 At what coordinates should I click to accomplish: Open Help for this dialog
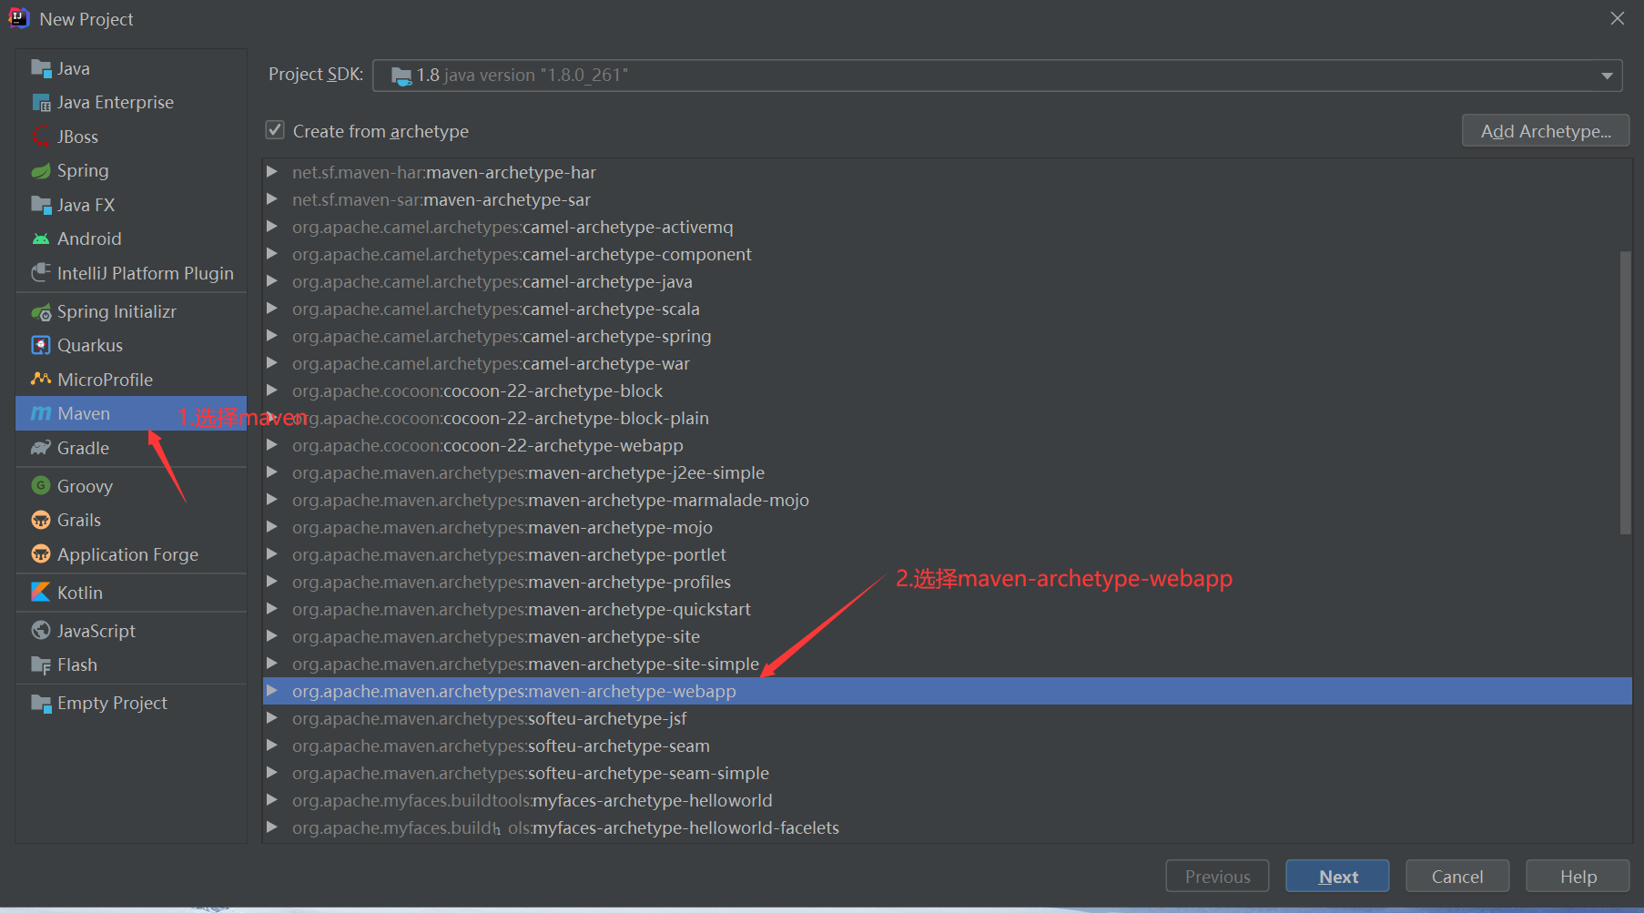pyautogui.click(x=1578, y=877)
